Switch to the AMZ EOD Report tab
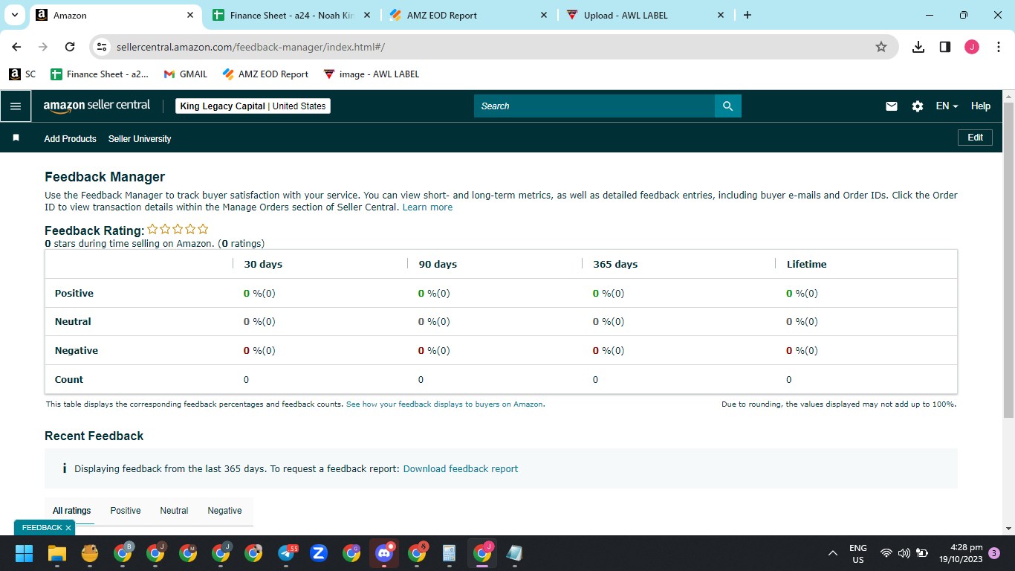The height and width of the screenshot is (571, 1015). 468,15
